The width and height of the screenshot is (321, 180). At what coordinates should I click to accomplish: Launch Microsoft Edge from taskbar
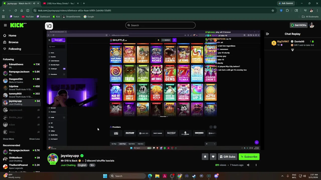pos(150,176)
